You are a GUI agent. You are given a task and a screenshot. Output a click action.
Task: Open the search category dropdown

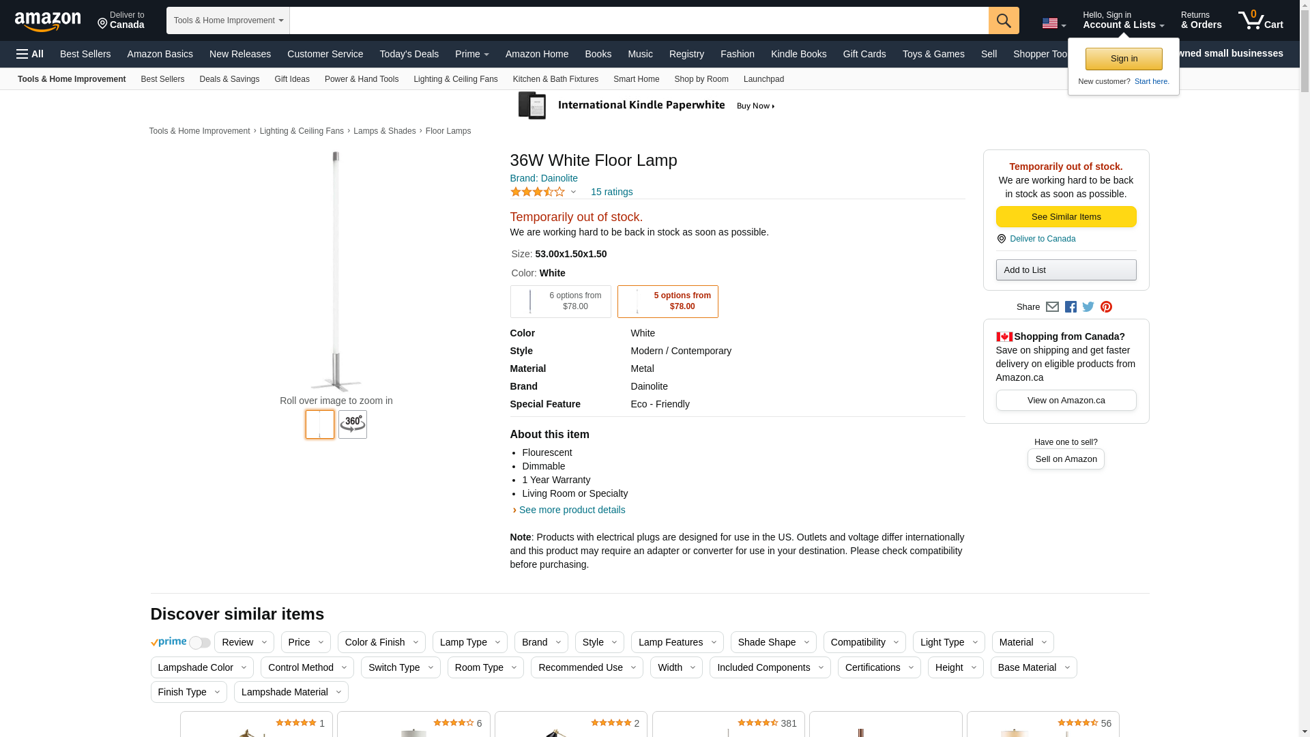(x=228, y=20)
